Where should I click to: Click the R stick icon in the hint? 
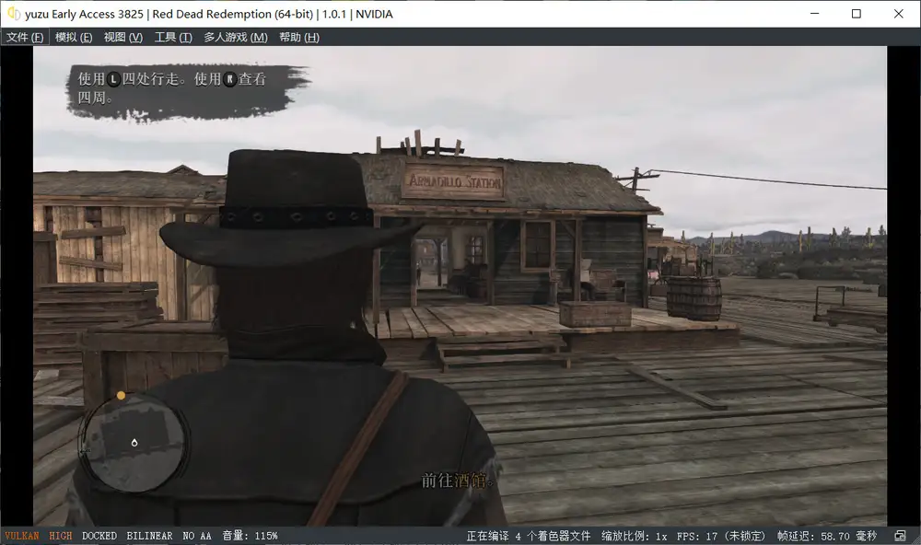pyautogui.click(x=230, y=80)
